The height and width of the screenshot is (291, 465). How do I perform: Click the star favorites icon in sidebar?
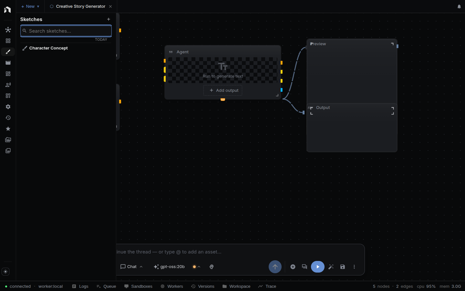pyautogui.click(x=8, y=129)
